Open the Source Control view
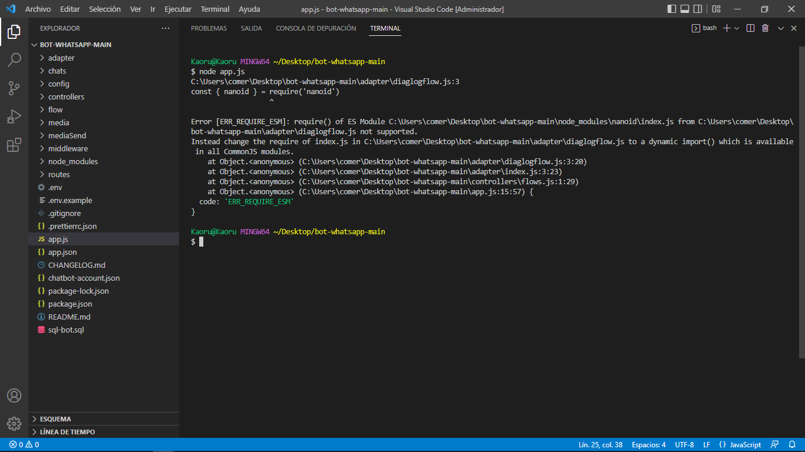 pyautogui.click(x=14, y=88)
